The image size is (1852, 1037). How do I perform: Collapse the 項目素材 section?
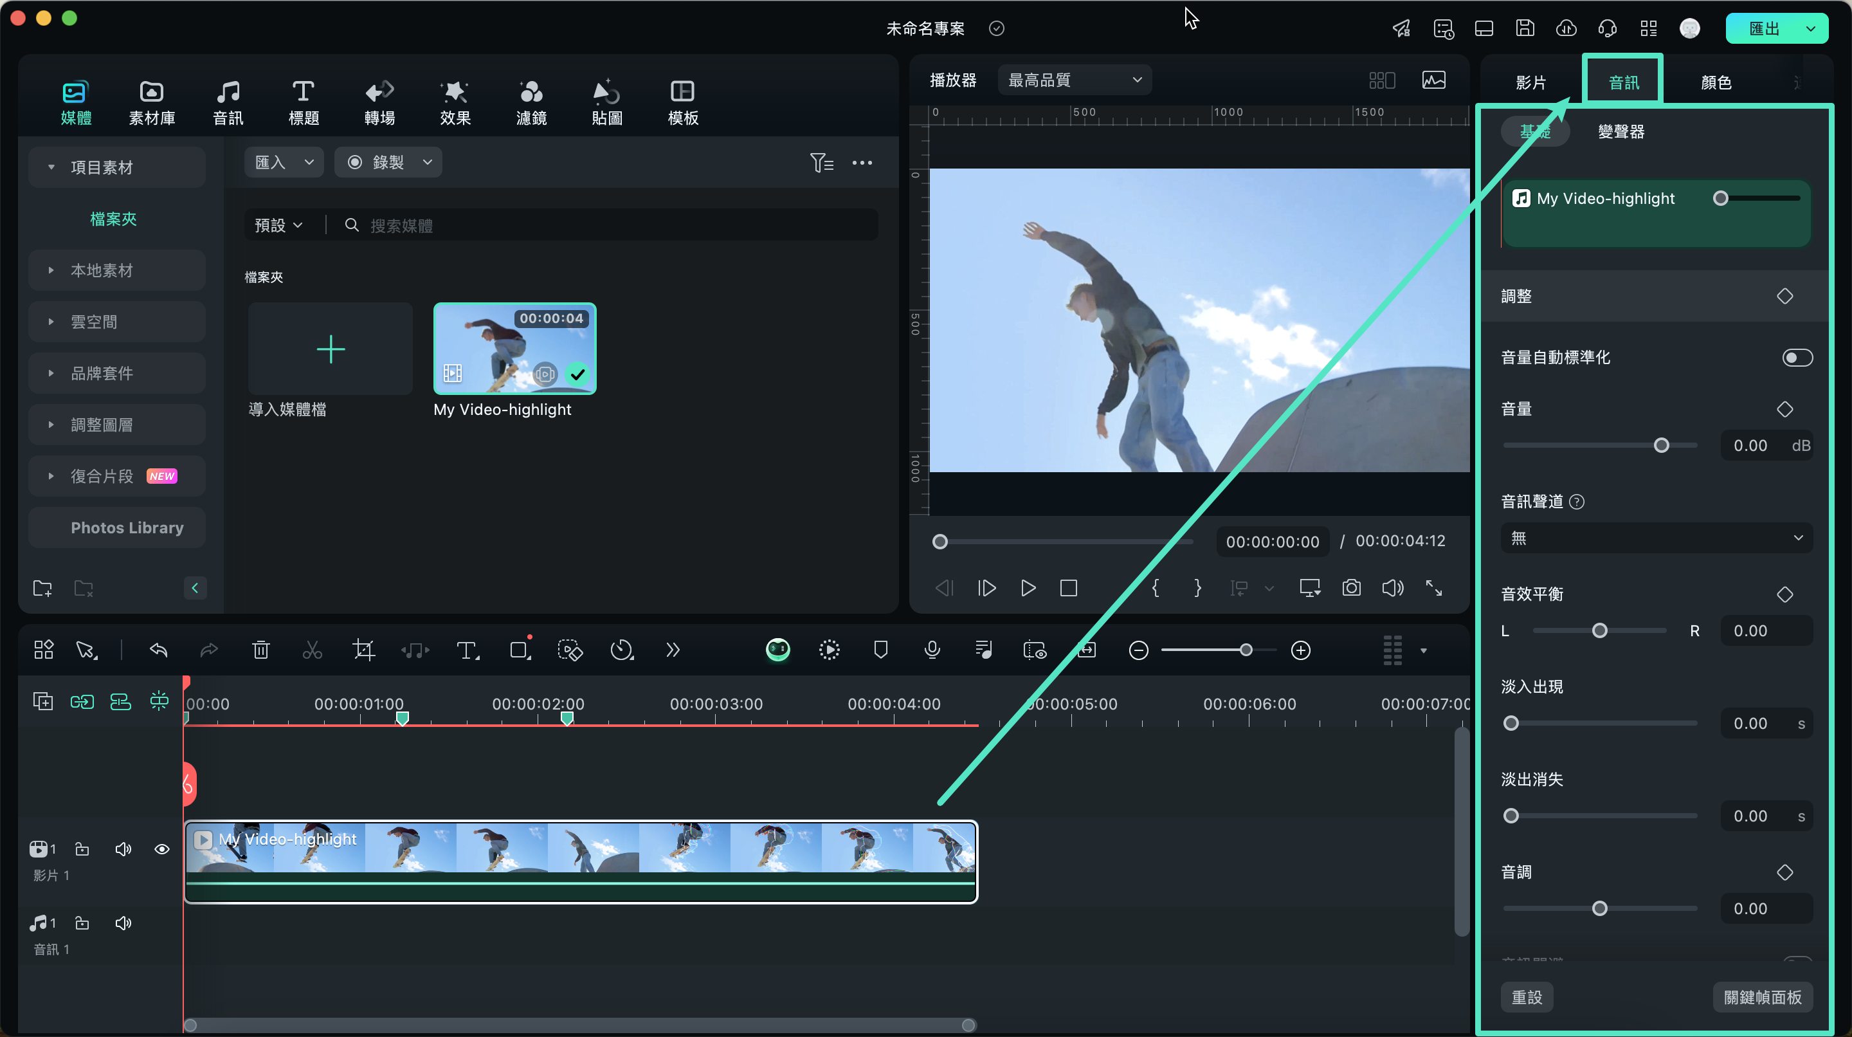(x=51, y=167)
